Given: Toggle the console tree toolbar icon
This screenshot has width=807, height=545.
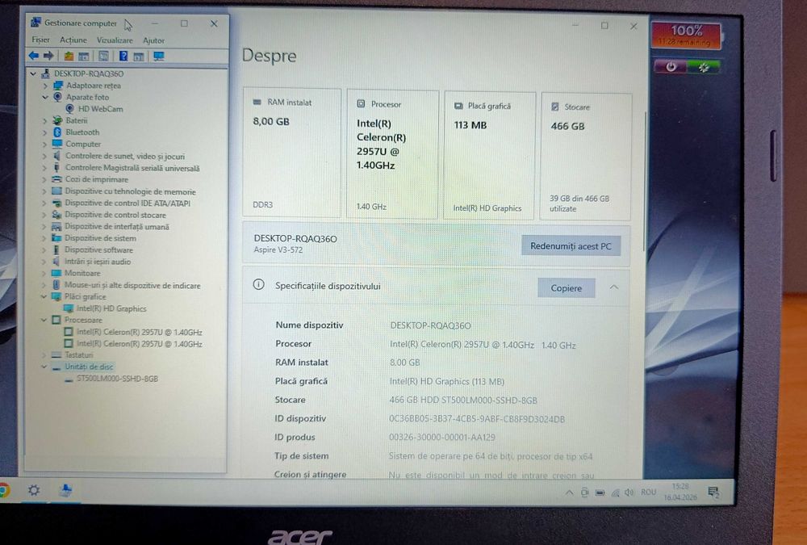Looking at the screenshot, I should (84, 57).
